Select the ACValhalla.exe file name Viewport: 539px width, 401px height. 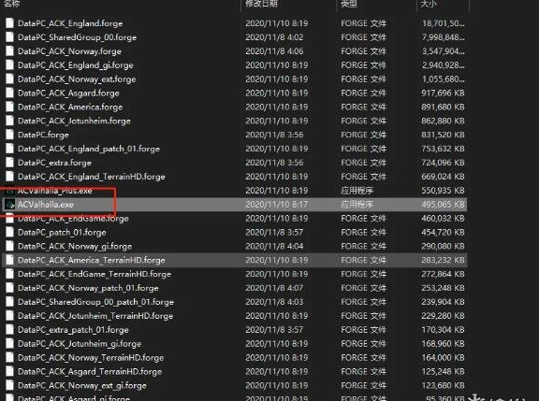pyautogui.click(x=45, y=205)
